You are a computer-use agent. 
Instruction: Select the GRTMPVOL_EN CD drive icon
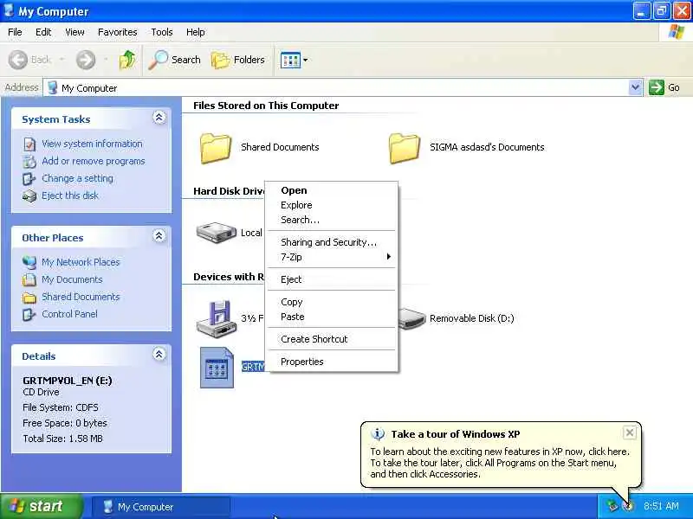tap(217, 367)
